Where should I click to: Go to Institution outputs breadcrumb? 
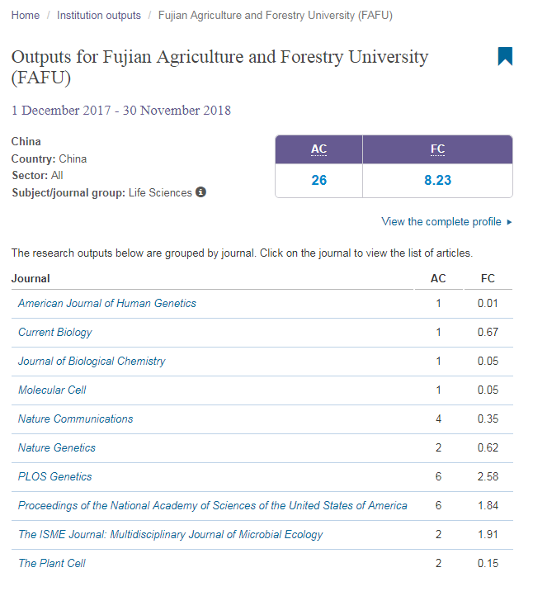(98, 16)
